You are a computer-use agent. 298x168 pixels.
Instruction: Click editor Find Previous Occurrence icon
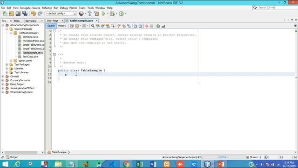coord(98,26)
